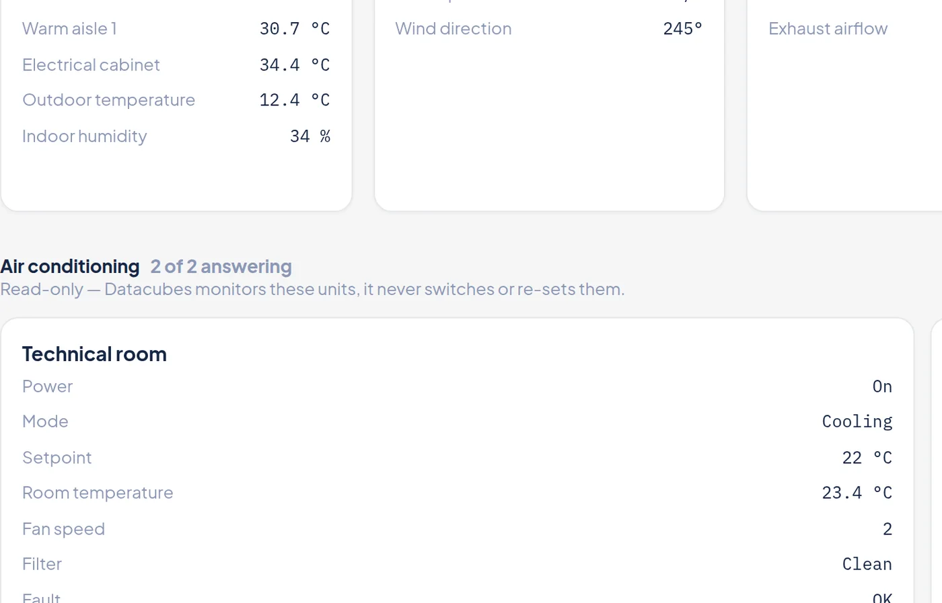Click the '2 of 2 answering' status text
Screen dimensions: 942x603
(x=221, y=267)
